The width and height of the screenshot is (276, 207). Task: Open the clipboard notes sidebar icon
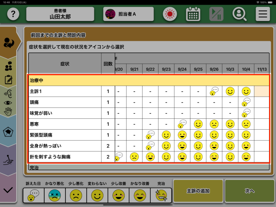(9, 80)
